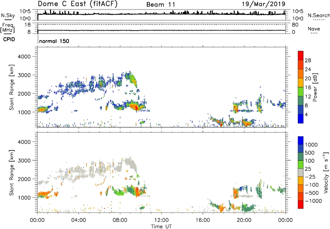Viewport: 330px width, 229px height.
Task: Select the "CPID" row label
Action: [x=9, y=39]
